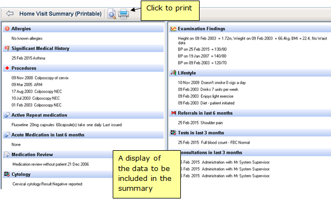Click the red cross Procedures icon
This screenshot has width=331, height=199.
[7, 68]
